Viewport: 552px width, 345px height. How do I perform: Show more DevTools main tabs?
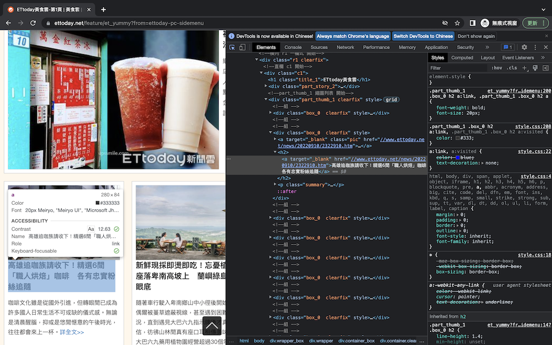coord(487,47)
